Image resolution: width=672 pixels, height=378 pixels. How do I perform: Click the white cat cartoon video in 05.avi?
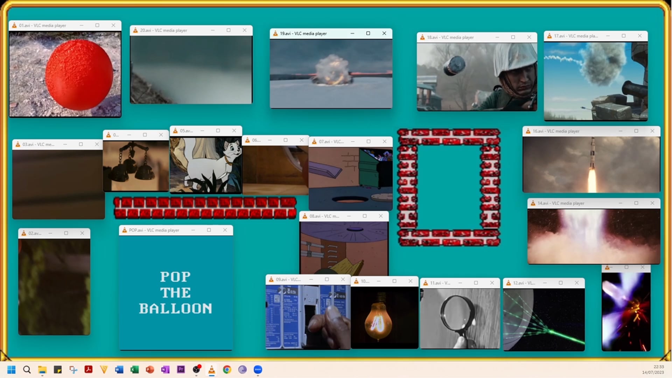(206, 164)
